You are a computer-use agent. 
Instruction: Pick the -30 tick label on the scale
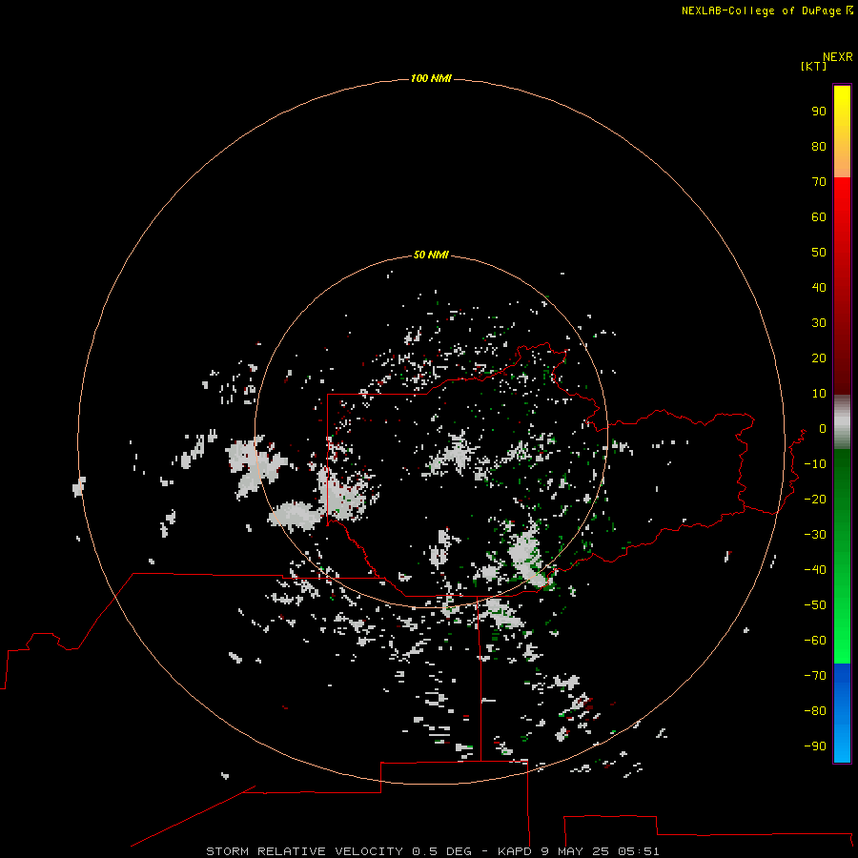click(815, 535)
